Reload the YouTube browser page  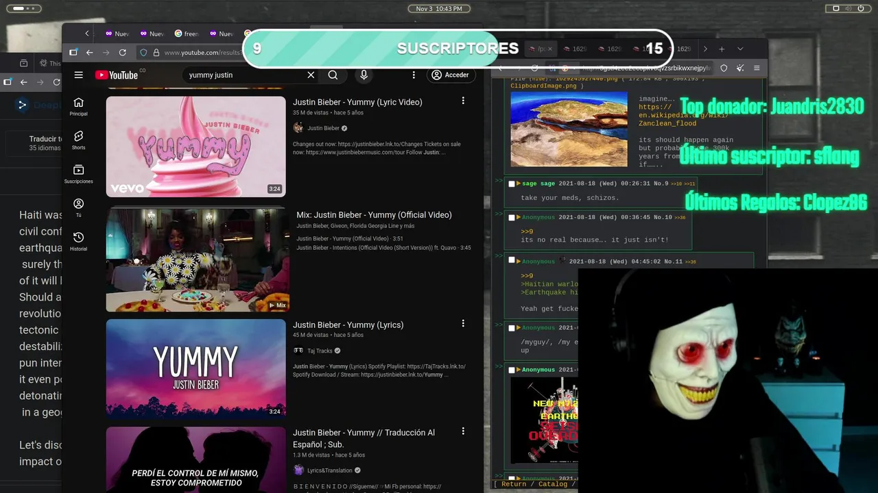pos(123,53)
